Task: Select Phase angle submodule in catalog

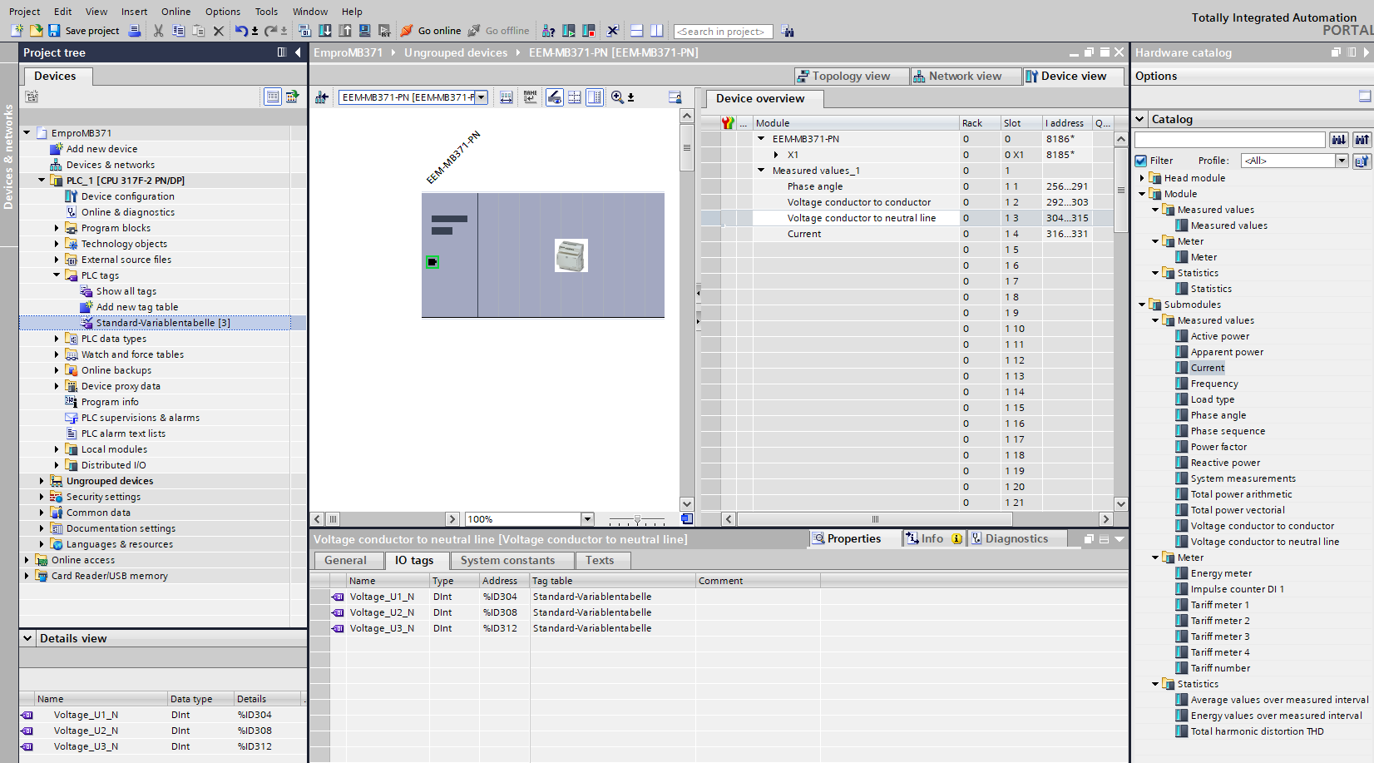Action: coord(1218,415)
